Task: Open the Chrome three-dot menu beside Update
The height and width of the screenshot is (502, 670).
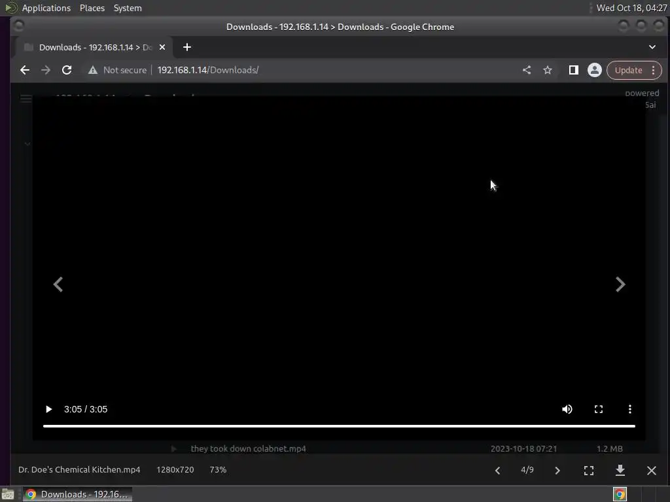Action: pos(654,70)
